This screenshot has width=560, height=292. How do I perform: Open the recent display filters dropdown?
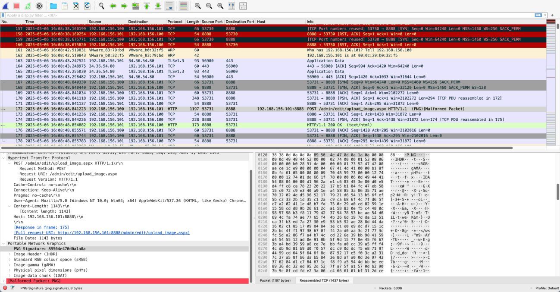[545, 15]
